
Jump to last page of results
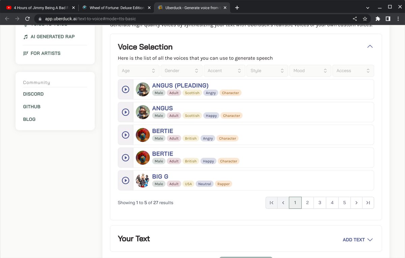point(368,203)
